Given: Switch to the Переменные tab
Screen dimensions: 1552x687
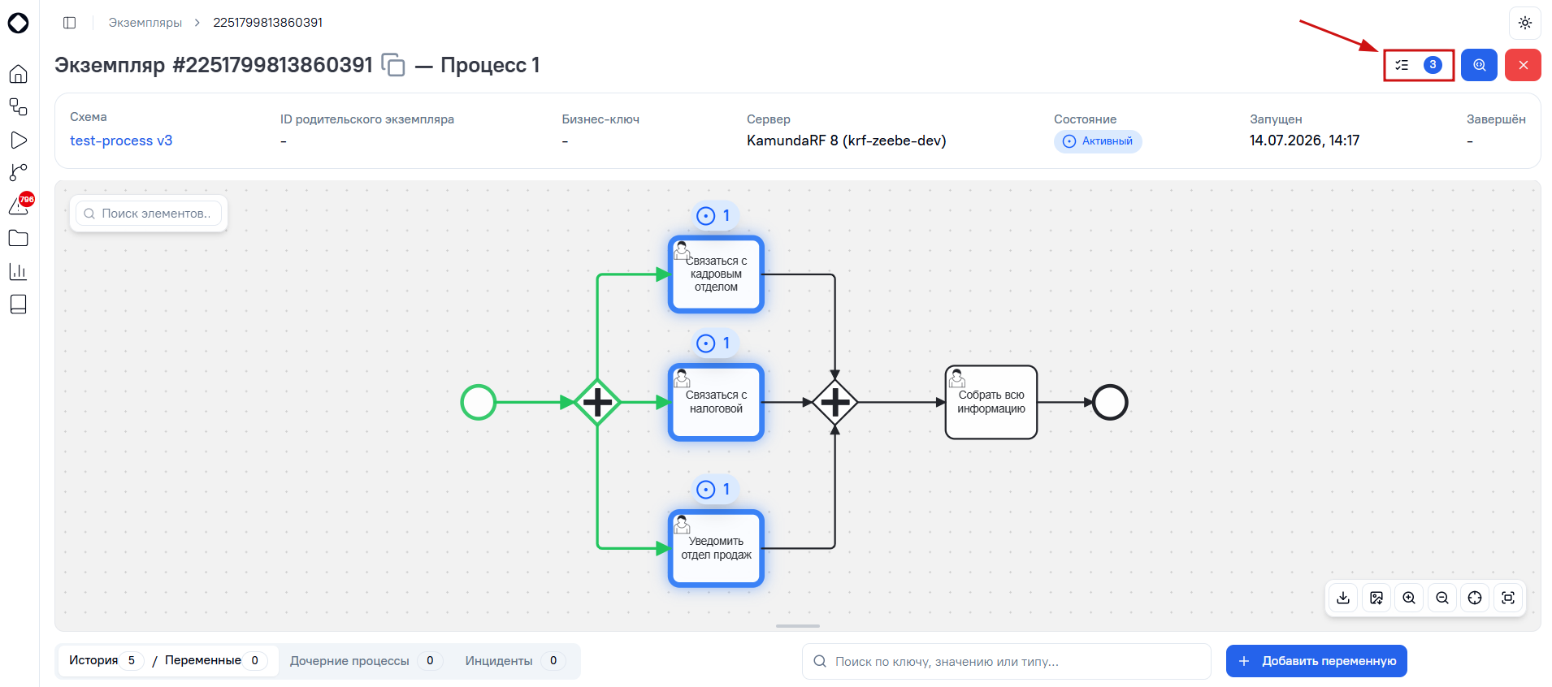Looking at the screenshot, I should tap(215, 660).
